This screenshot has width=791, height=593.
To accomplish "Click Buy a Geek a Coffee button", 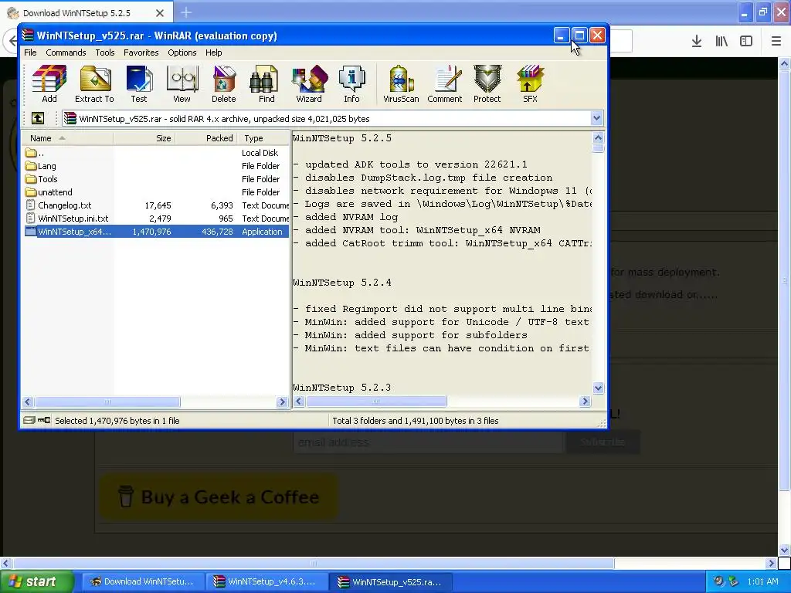I will click(x=218, y=496).
